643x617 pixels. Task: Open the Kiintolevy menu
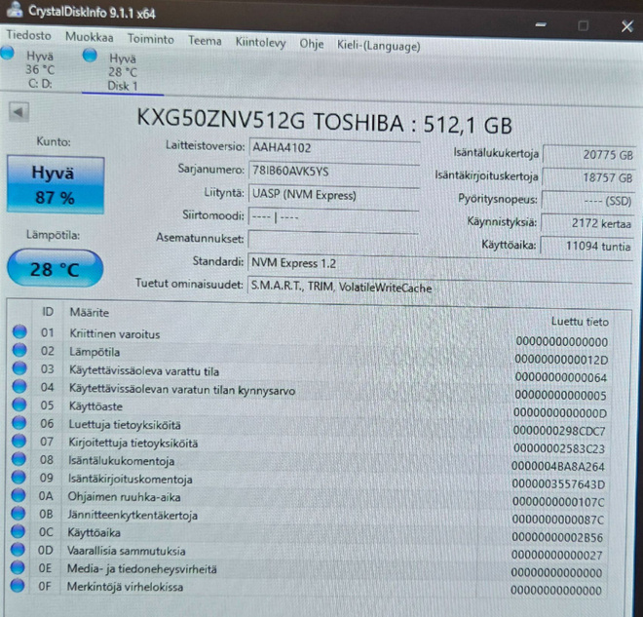(260, 43)
